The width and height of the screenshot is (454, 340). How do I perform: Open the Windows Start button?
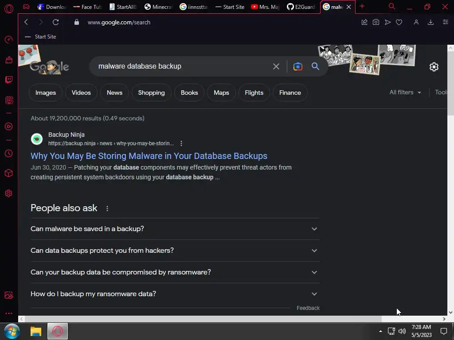(x=12, y=331)
